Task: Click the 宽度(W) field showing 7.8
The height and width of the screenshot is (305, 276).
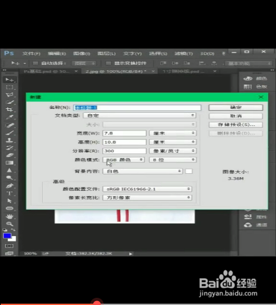Action: coord(124,133)
